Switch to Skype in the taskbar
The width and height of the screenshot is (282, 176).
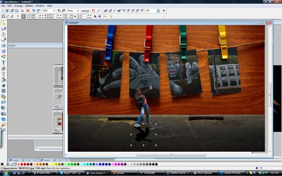click(x=71, y=173)
